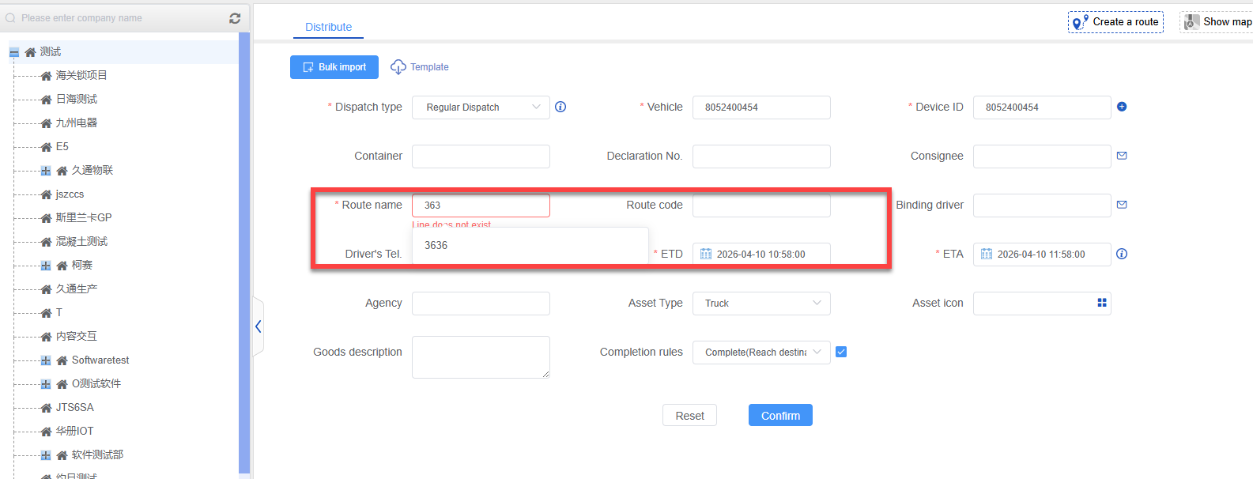Viewport: 1253px width, 479px height.
Task: Open the Dispatch type dropdown
Action: click(481, 107)
